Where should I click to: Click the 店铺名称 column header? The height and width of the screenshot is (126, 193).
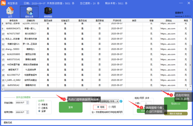point(31,20)
